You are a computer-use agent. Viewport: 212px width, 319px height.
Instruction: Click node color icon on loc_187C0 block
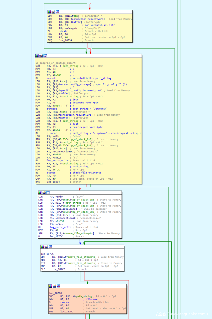coord(50,286)
